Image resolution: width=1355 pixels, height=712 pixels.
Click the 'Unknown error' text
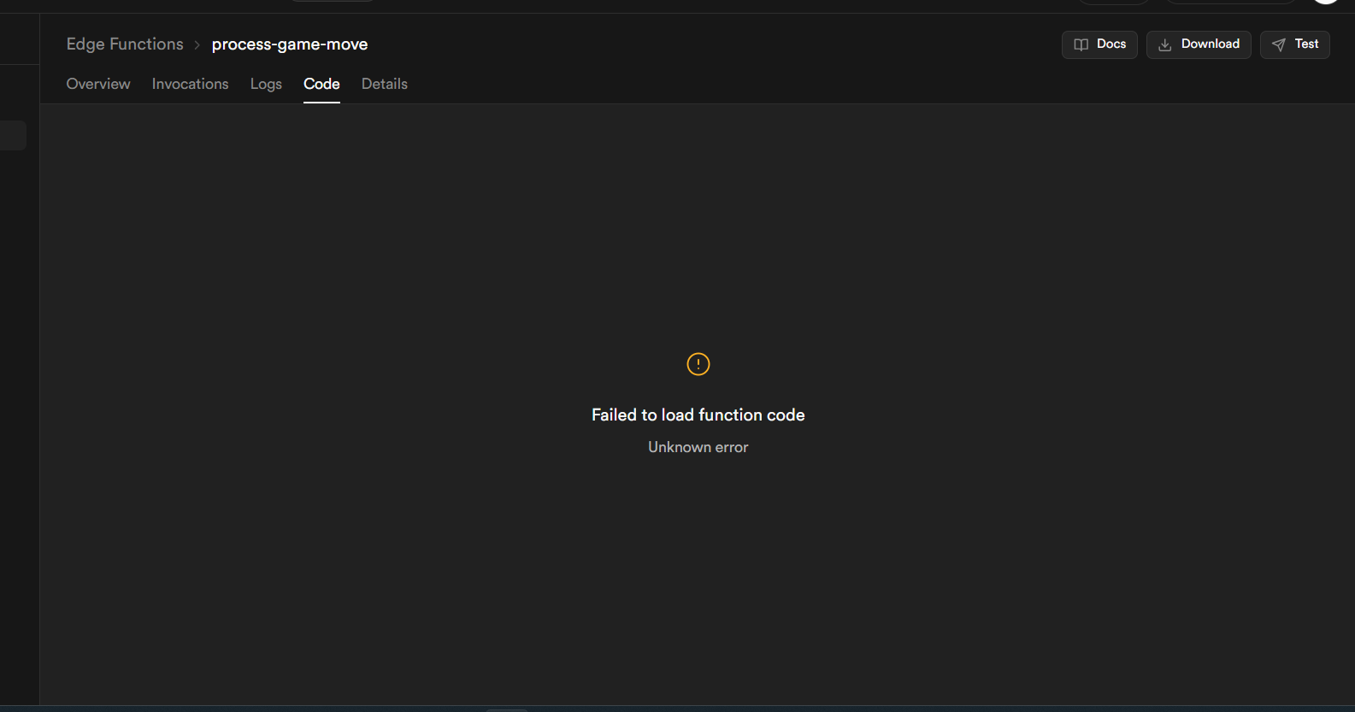[698, 447]
